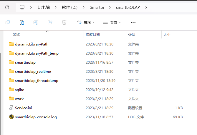Click the smartbiolap folder name

tap(25, 63)
